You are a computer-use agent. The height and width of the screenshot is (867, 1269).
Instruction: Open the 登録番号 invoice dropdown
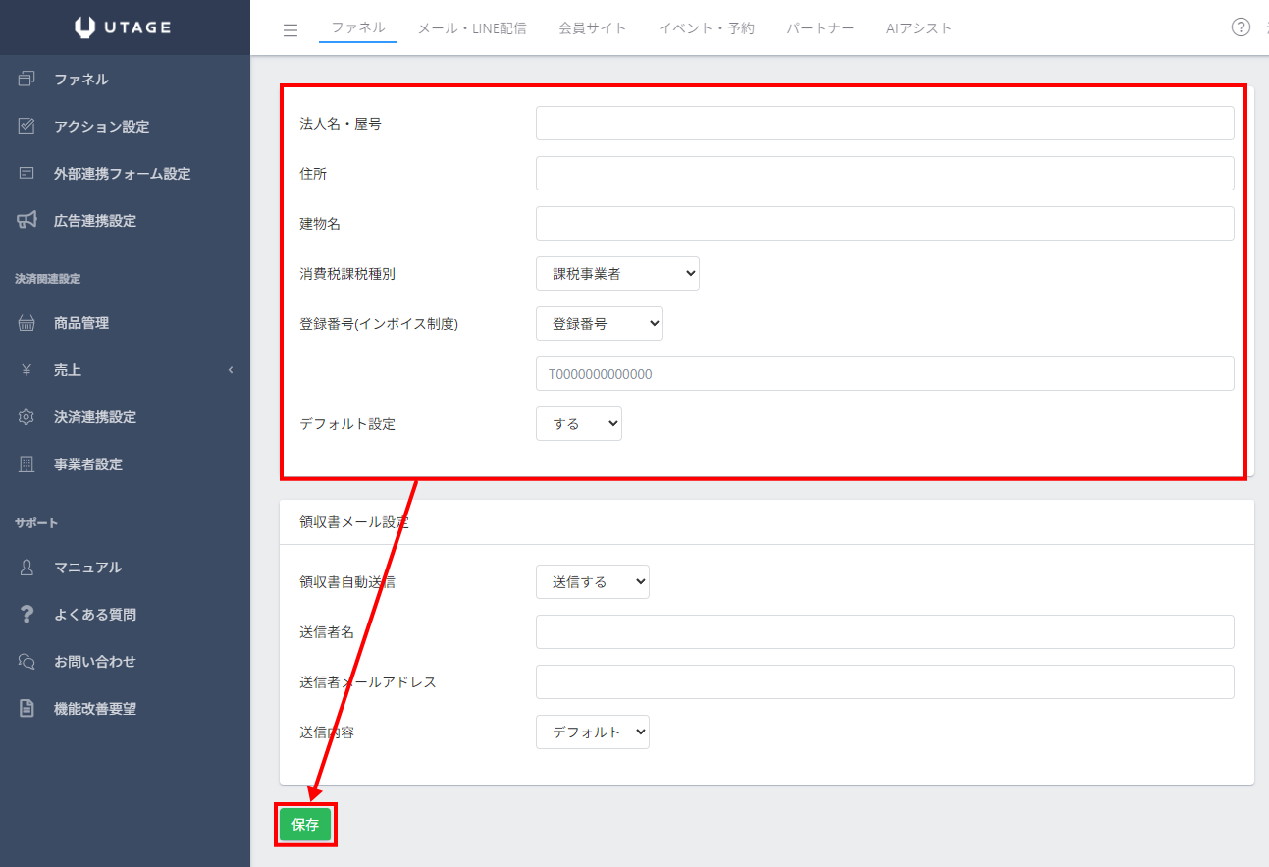tap(599, 324)
